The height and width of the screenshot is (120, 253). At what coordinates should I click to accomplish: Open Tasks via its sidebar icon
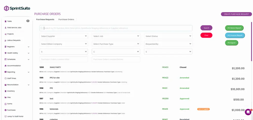[x=6, y=21]
